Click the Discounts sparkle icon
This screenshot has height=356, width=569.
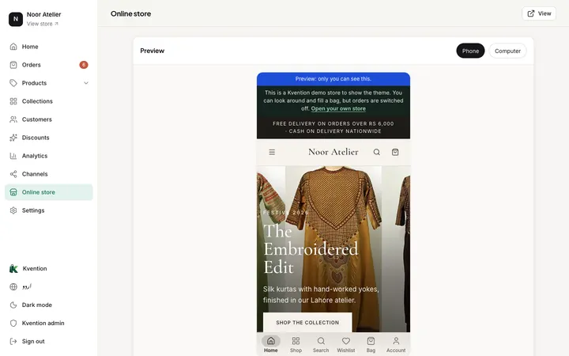pyautogui.click(x=13, y=138)
